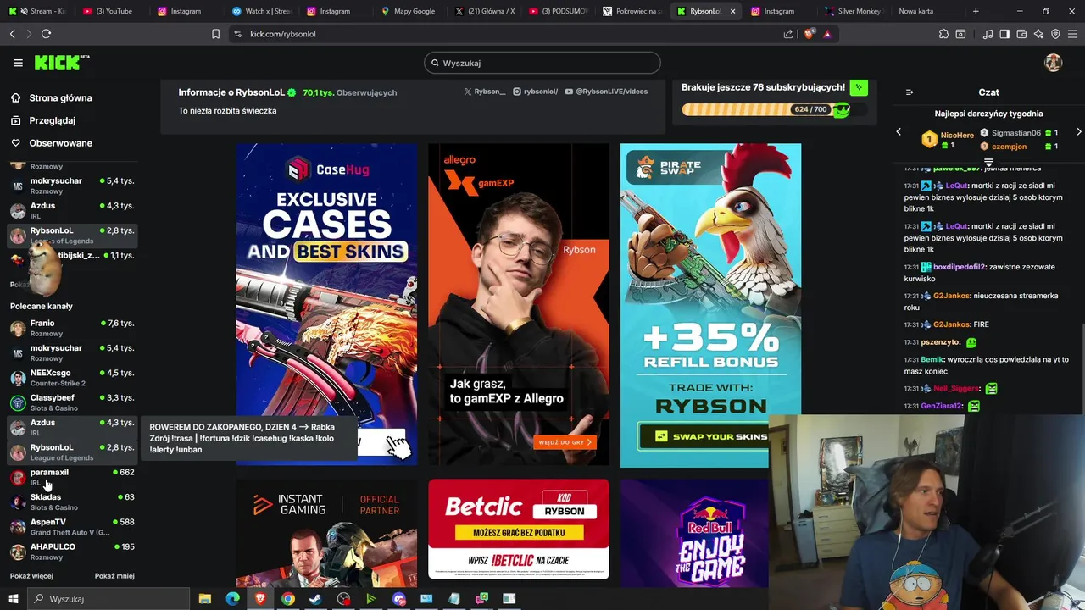Image resolution: width=1085 pixels, height=610 pixels.
Task: Show previous top gifters of the week
Action: [899, 132]
